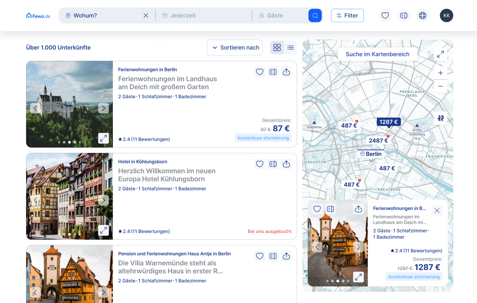Expand Europa Hotel listing photo fullscreen
Screen dimensions: 477x303
(103, 230)
